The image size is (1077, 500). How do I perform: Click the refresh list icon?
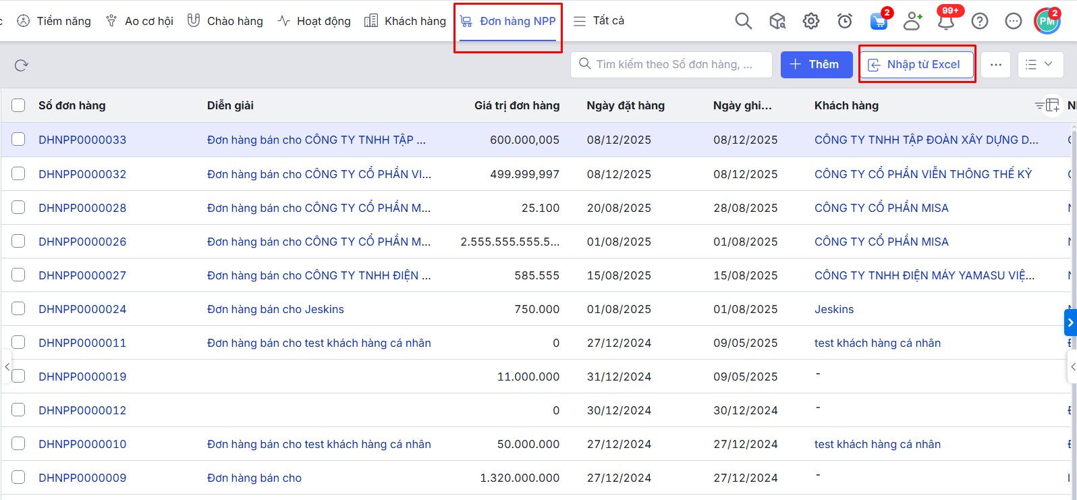pyautogui.click(x=22, y=65)
